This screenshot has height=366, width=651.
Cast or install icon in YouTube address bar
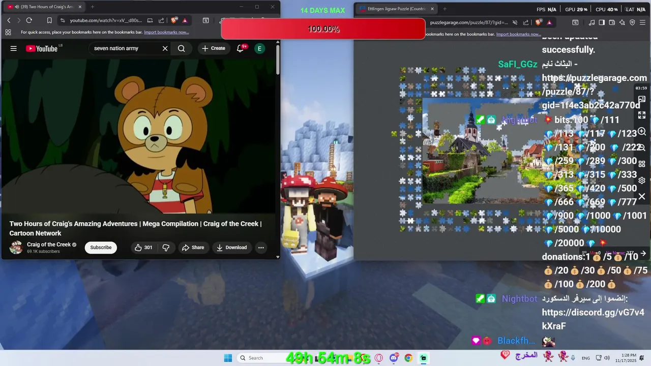[x=150, y=20]
